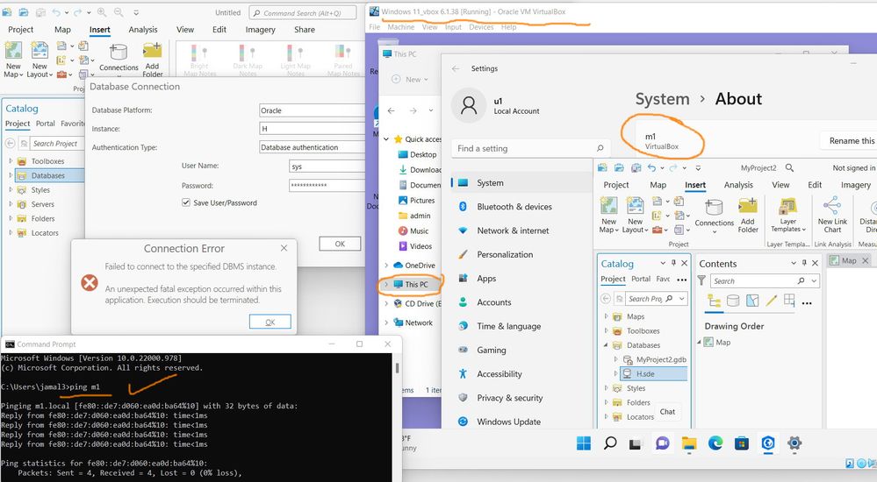877x482 pixels.
Task: Open Microsoft Edge from VM taskbar
Action: pos(715,443)
